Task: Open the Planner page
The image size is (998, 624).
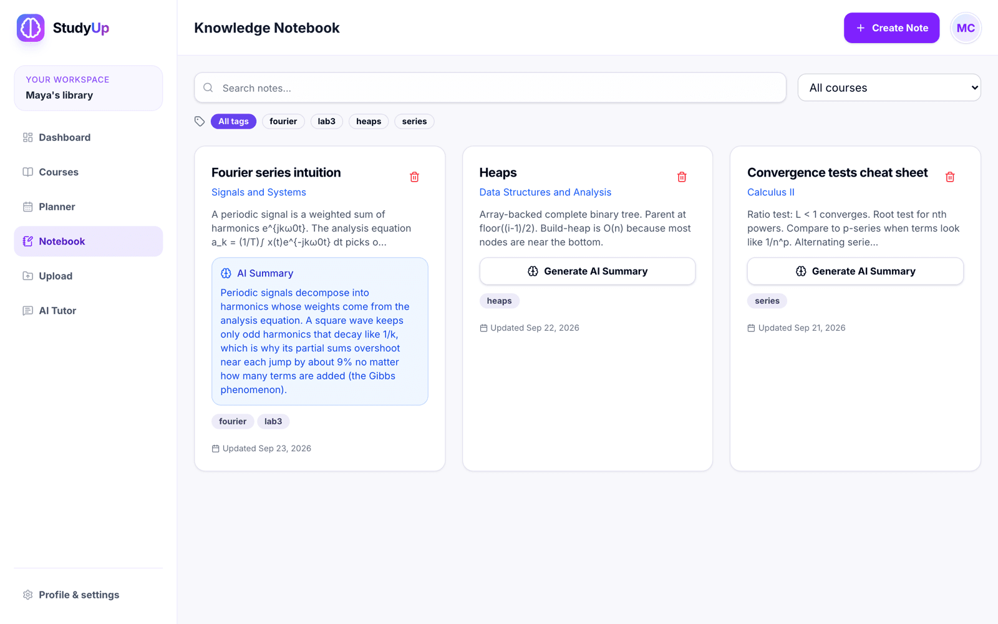Action: 89,207
